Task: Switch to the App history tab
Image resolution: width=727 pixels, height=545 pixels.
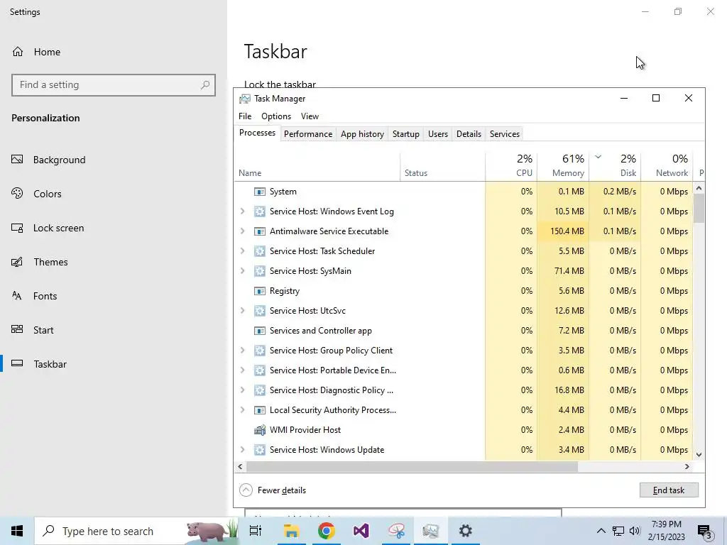Action: click(362, 134)
